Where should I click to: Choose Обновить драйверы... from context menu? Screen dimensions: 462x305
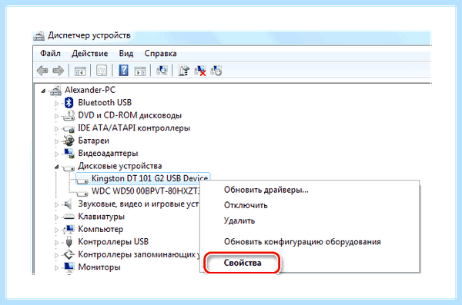click(266, 190)
